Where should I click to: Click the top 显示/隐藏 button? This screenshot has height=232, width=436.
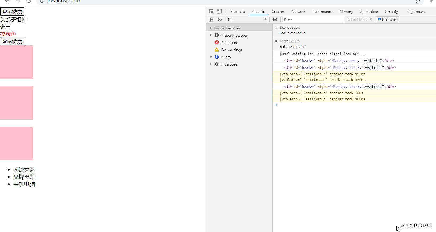tap(12, 12)
